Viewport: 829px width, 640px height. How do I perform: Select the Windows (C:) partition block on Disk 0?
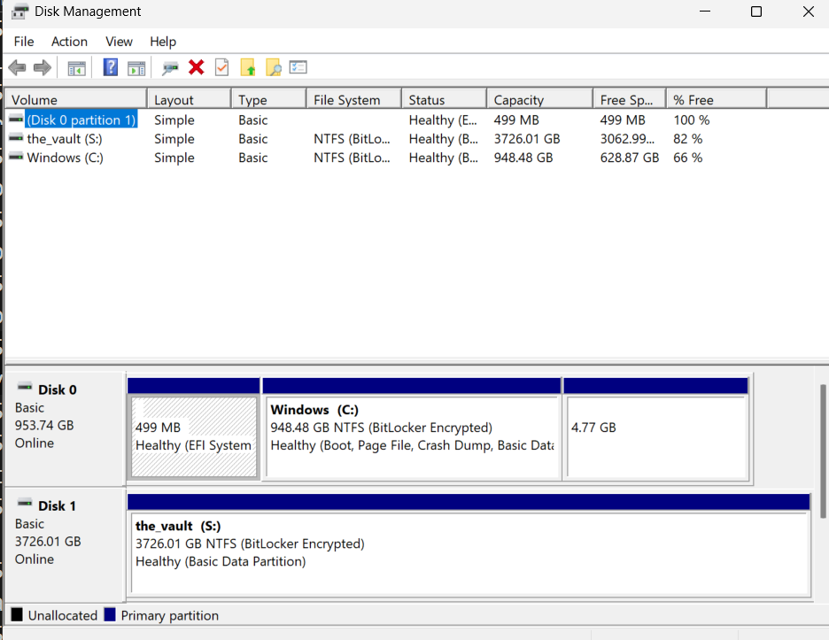tap(412, 428)
